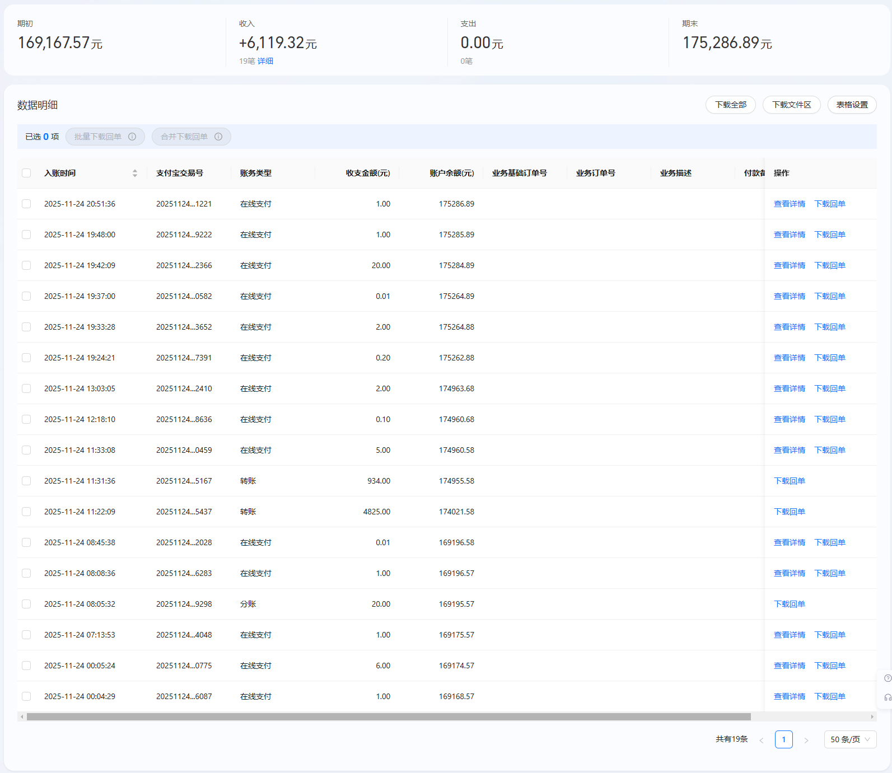
Task: Tick the select-all checkbox in table header
Action: click(x=26, y=173)
